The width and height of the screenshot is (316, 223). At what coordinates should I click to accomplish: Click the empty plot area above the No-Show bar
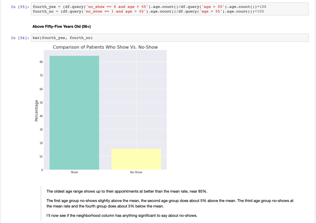[136, 99]
